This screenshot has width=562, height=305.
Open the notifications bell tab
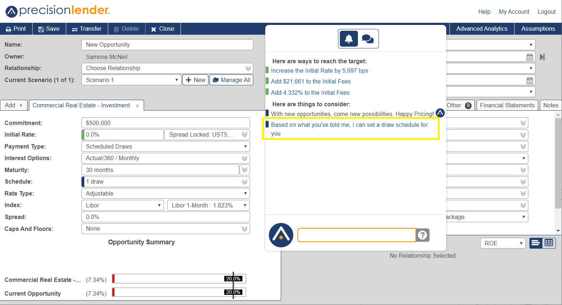(349, 39)
